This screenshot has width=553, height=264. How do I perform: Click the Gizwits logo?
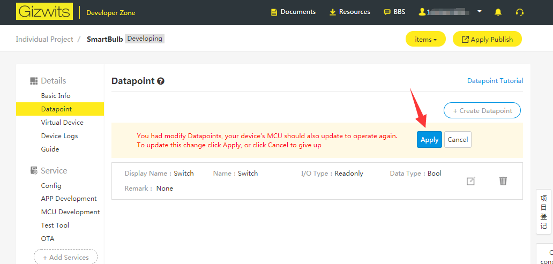(x=44, y=12)
